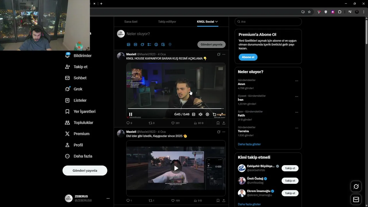Open Yer İşaretleri bookmarks
Viewport: 368px width, 207px height.
pos(80,111)
